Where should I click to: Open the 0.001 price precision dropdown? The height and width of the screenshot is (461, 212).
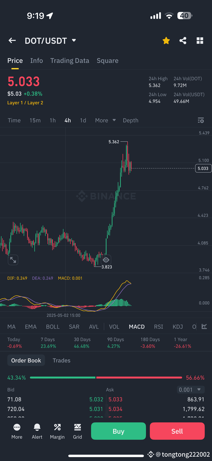(191, 390)
